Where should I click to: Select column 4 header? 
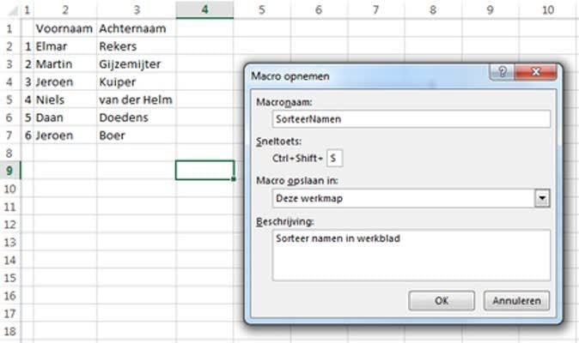click(204, 9)
